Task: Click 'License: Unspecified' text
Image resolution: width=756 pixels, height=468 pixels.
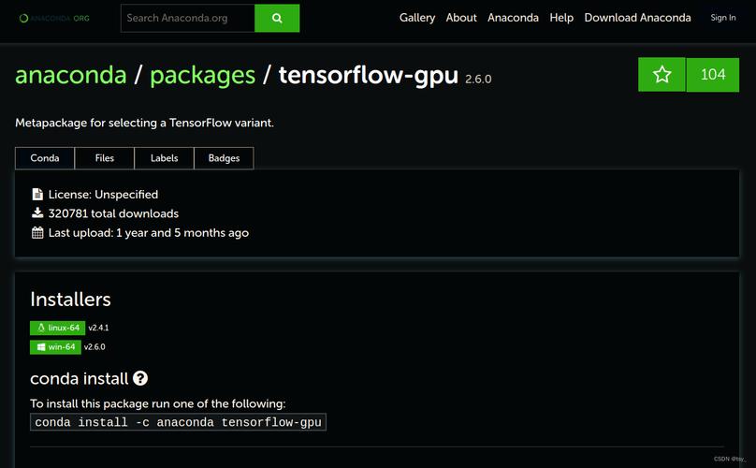Action: [103, 195]
